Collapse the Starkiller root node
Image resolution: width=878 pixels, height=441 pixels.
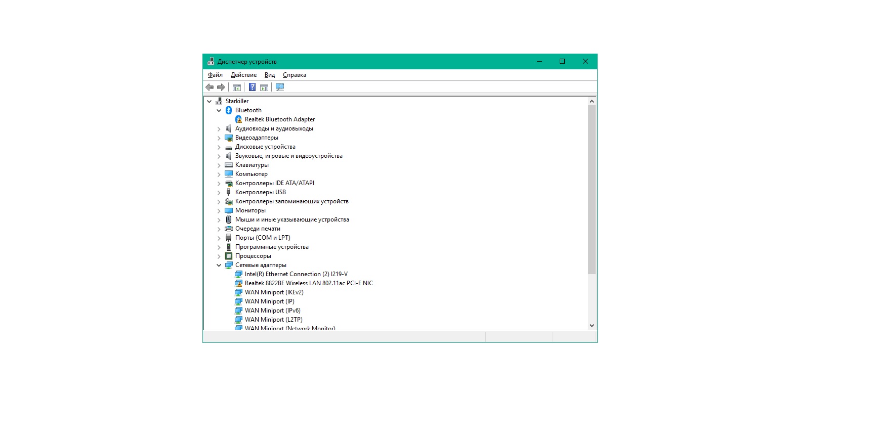pos(209,101)
